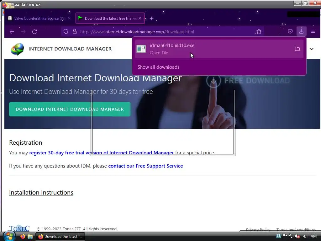Click the flag notification tray icon
The height and width of the screenshot is (241, 321).
click(285, 236)
